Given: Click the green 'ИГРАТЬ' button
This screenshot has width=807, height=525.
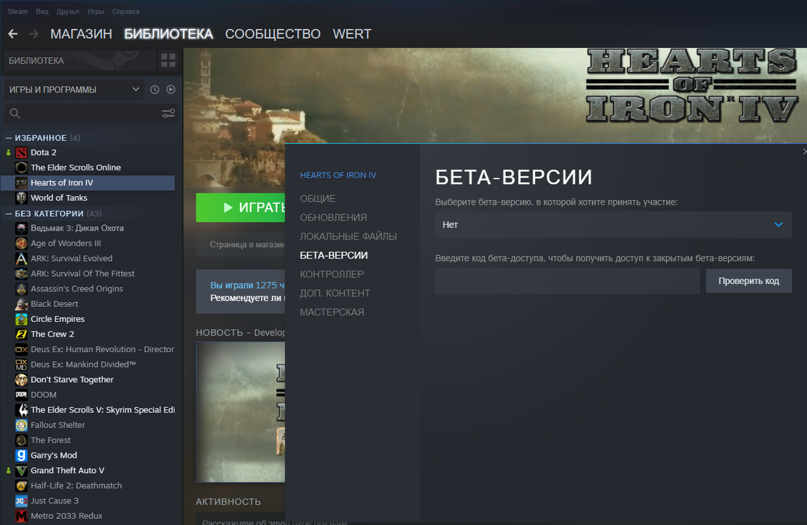Looking at the screenshot, I should tap(240, 208).
